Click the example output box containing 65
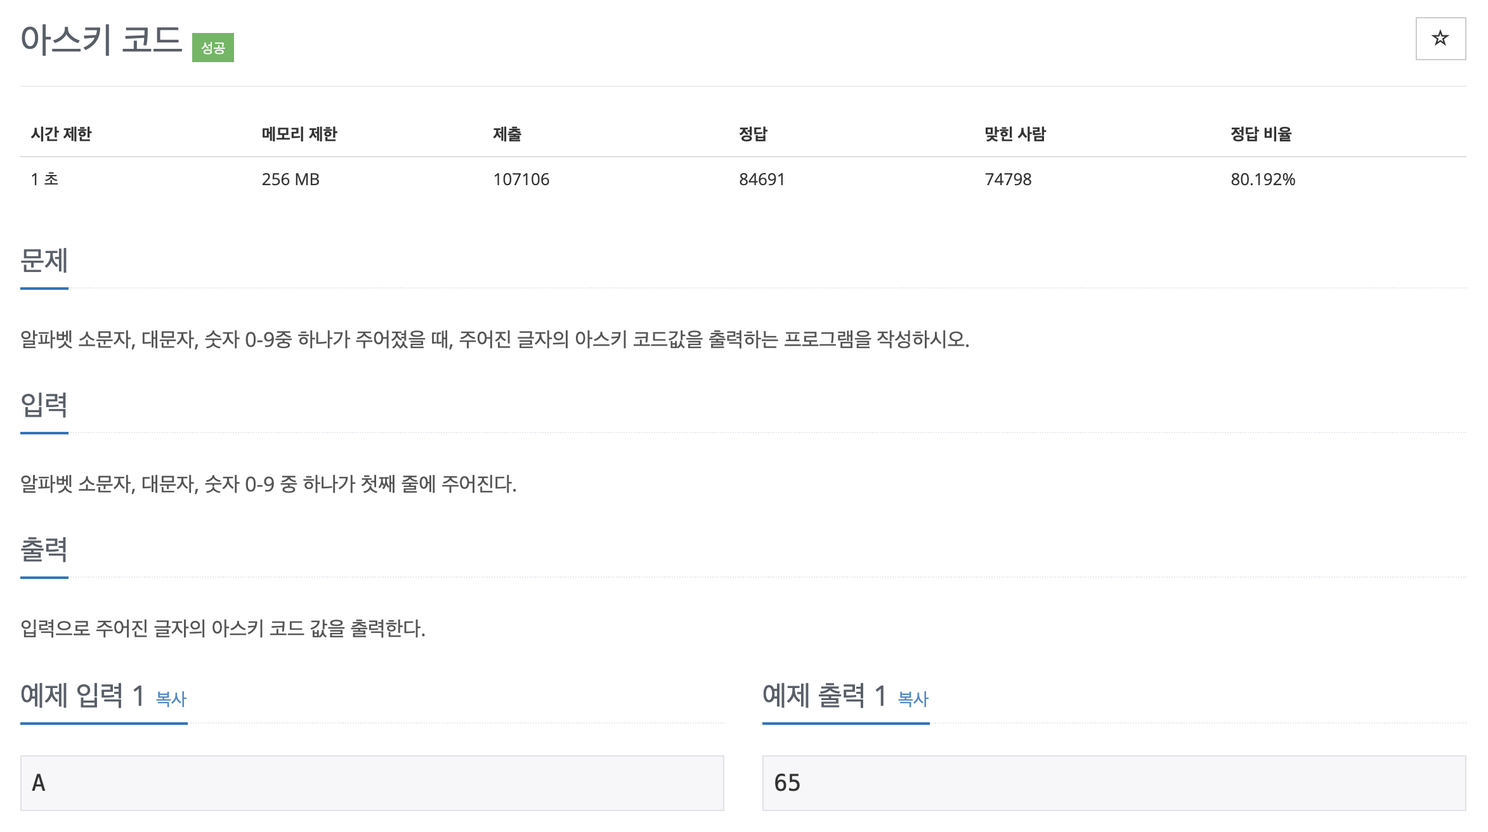Viewport: 1488px width, 832px height. tap(1114, 783)
